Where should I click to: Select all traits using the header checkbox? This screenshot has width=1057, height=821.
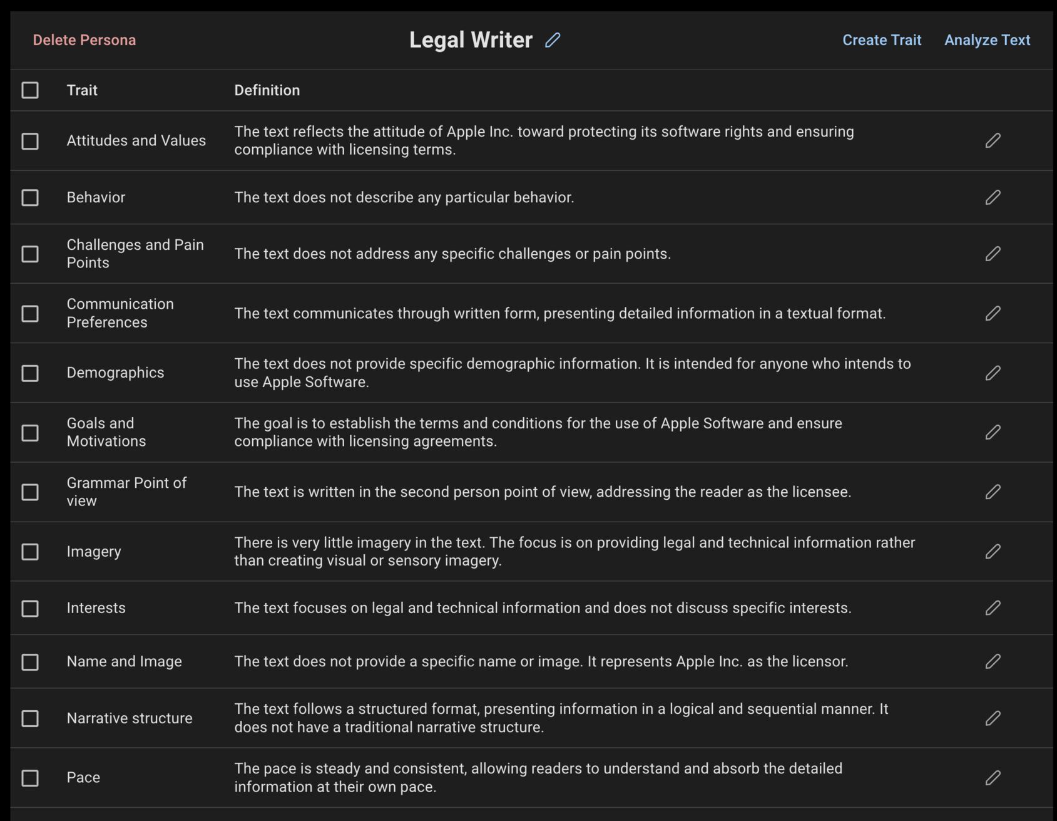(x=30, y=90)
